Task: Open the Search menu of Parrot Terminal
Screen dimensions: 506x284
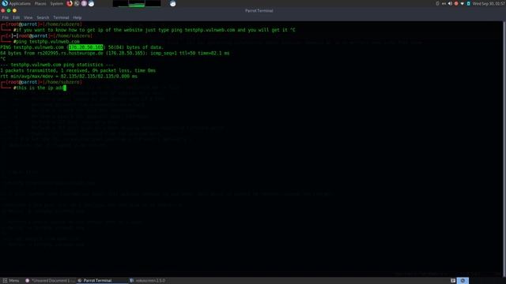Action: tap(43, 17)
